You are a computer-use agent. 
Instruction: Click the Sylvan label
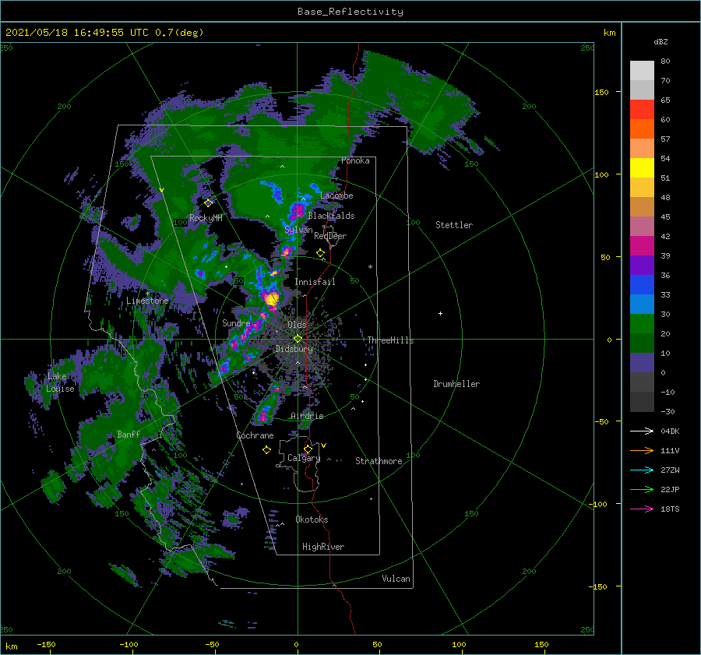[x=298, y=230]
